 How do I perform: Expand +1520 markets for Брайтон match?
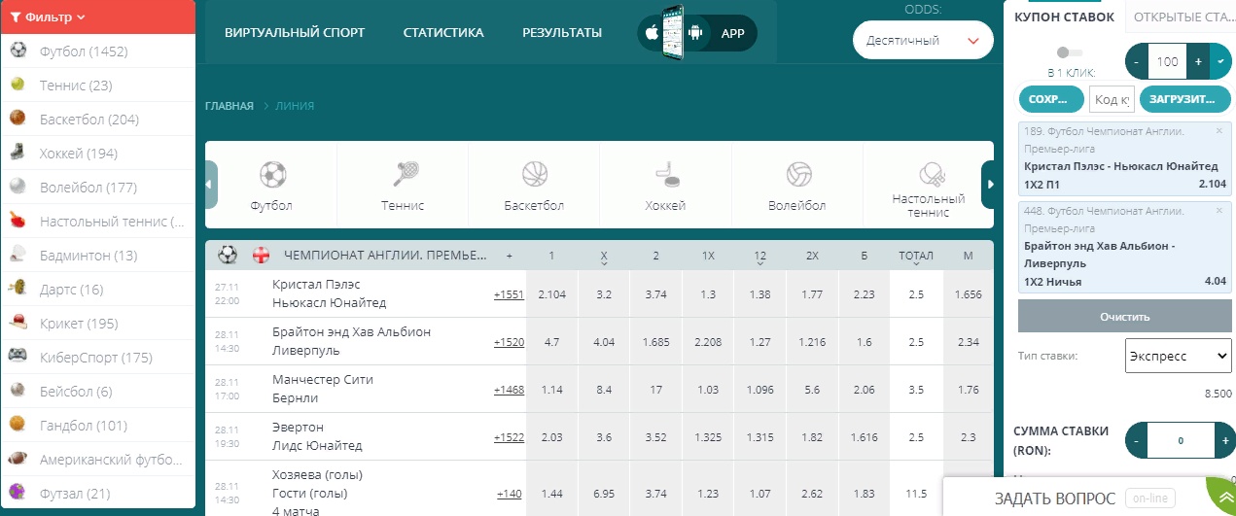[x=509, y=342]
